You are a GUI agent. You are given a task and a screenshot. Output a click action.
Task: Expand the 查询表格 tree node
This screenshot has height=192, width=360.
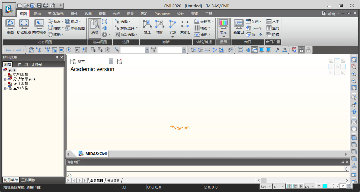[x=5, y=88]
